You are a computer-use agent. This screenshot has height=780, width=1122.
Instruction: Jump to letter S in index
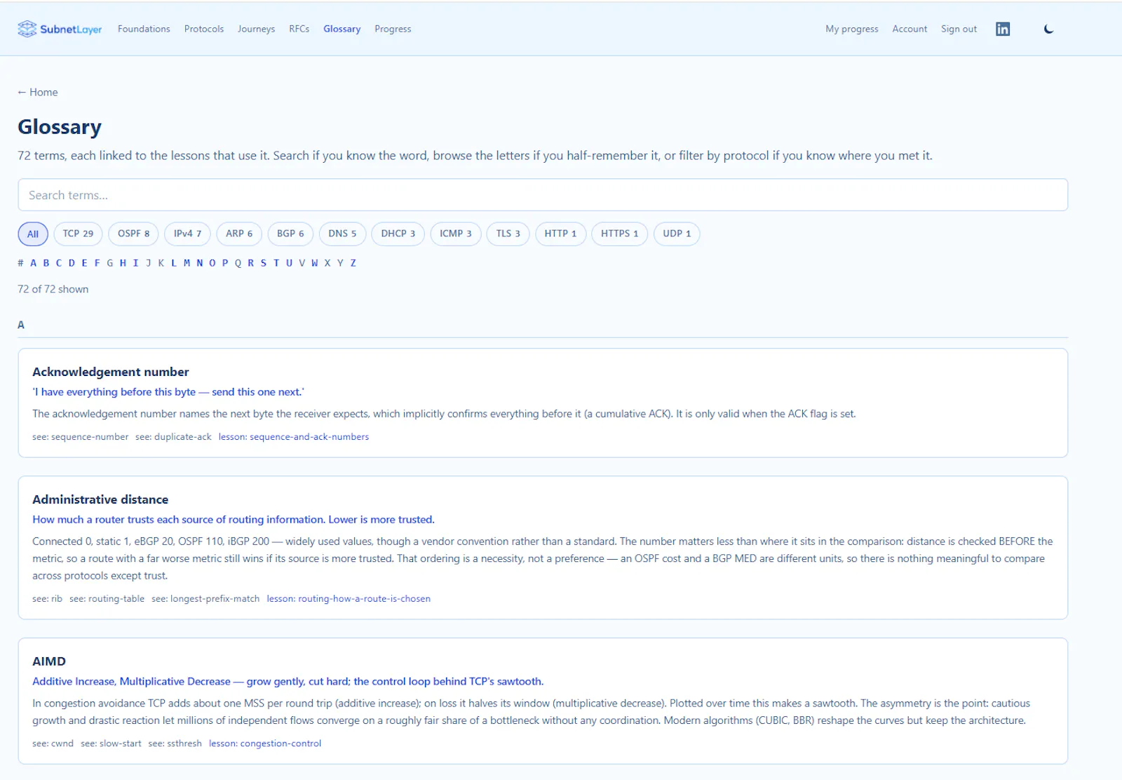coord(264,263)
